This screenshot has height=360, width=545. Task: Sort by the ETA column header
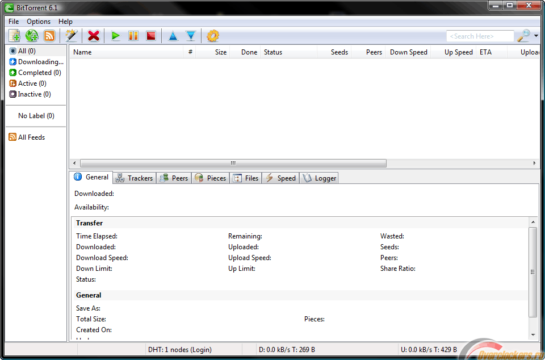[x=492, y=52]
